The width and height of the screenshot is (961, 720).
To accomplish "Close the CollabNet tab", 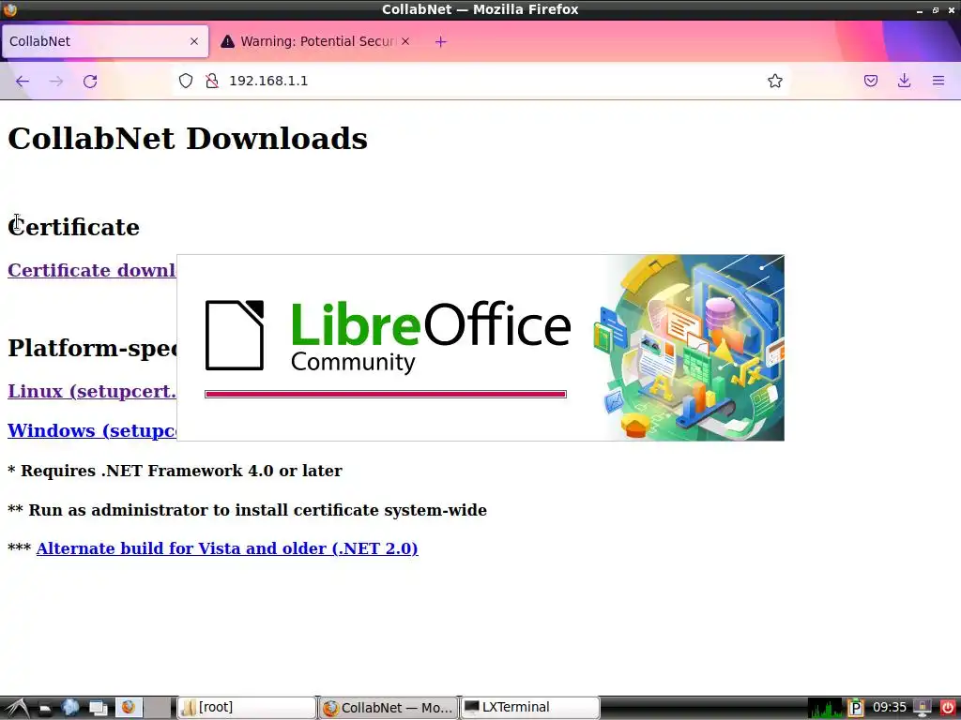I will coord(194,41).
